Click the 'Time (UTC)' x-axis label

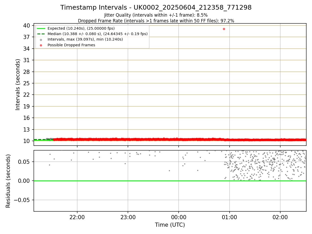click(x=170, y=225)
